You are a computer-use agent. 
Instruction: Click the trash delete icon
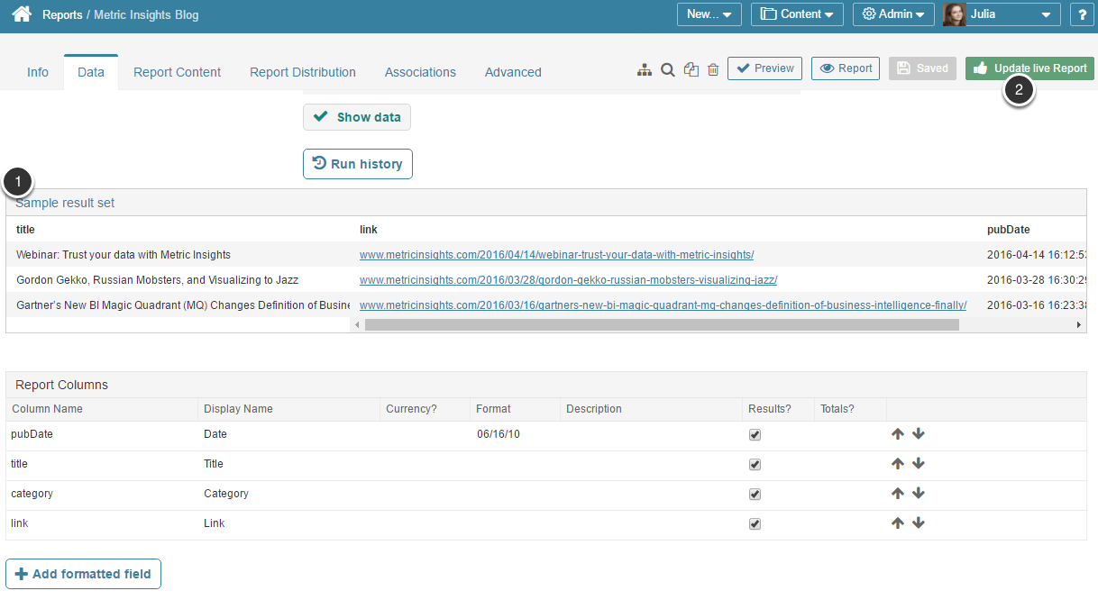click(713, 69)
